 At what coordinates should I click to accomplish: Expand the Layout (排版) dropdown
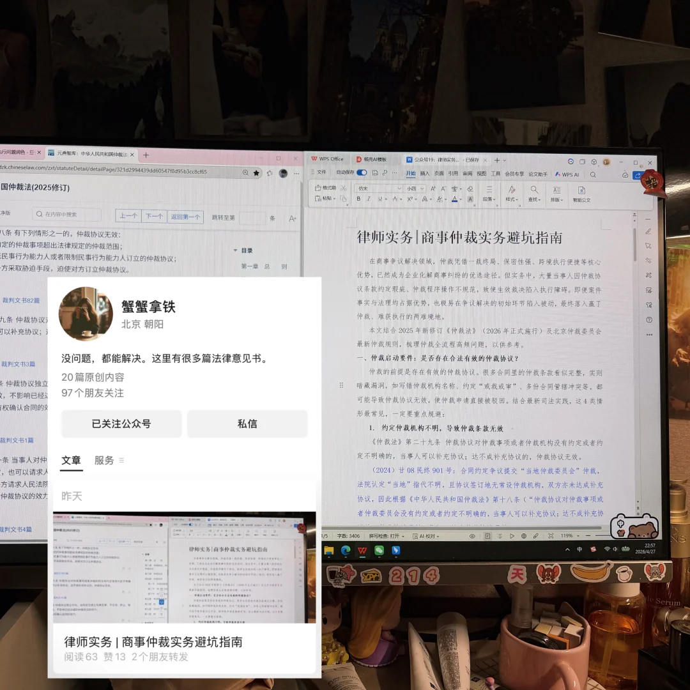[x=556, y=200]
